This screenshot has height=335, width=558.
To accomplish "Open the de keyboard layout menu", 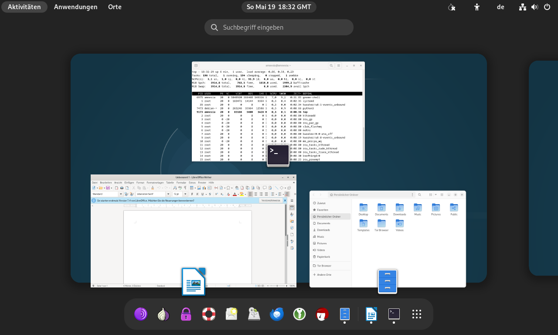I will coord(500,7).
